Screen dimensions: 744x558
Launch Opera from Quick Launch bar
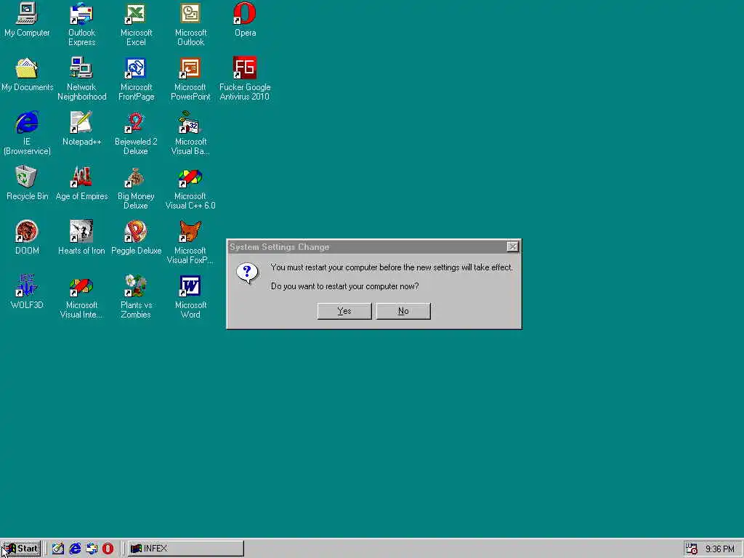108,549
